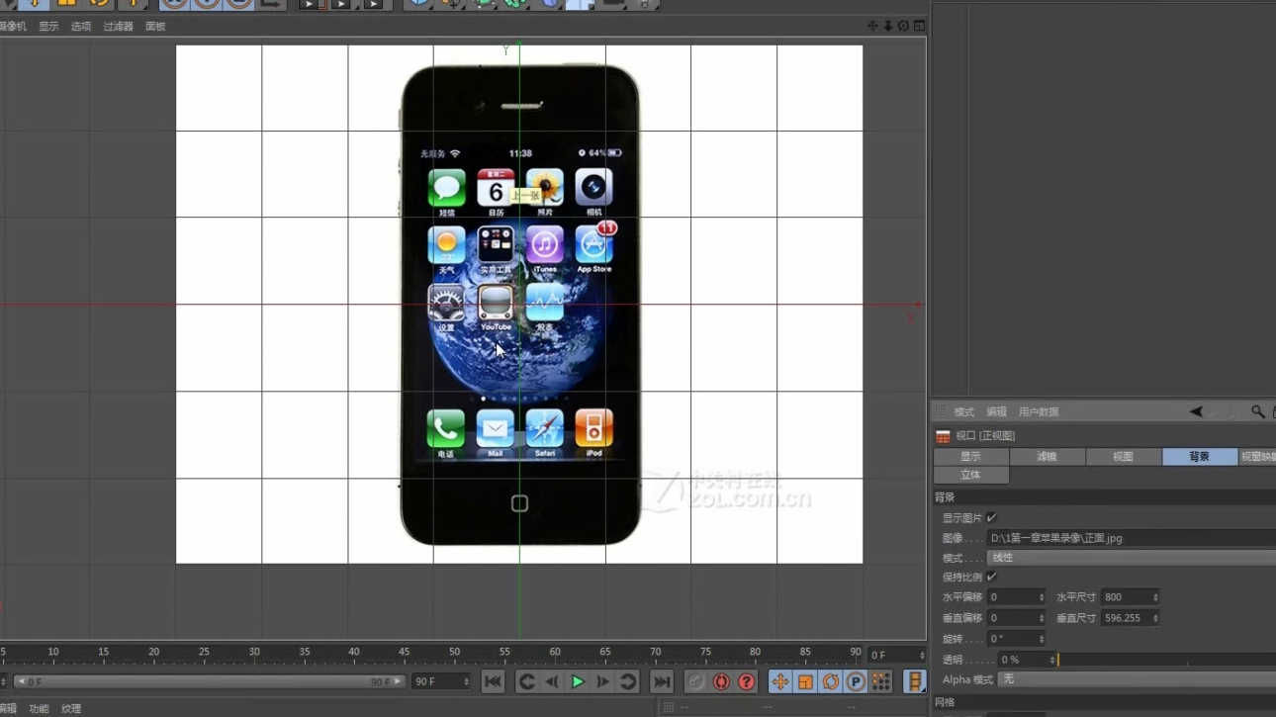1276x717 pixels.
Task: Click viewport move camera icon
Action: [x=872, y=26]
